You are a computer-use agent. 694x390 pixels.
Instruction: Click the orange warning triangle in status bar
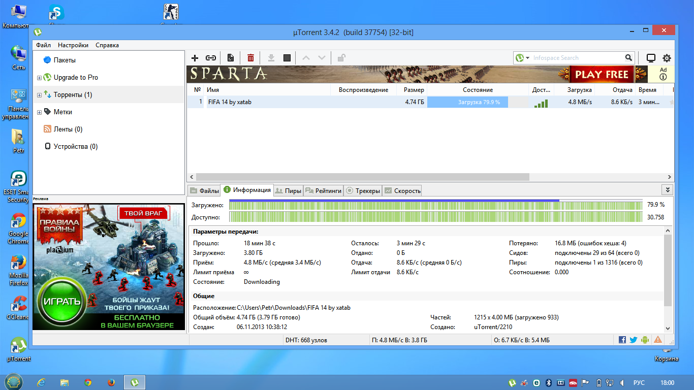658,340
